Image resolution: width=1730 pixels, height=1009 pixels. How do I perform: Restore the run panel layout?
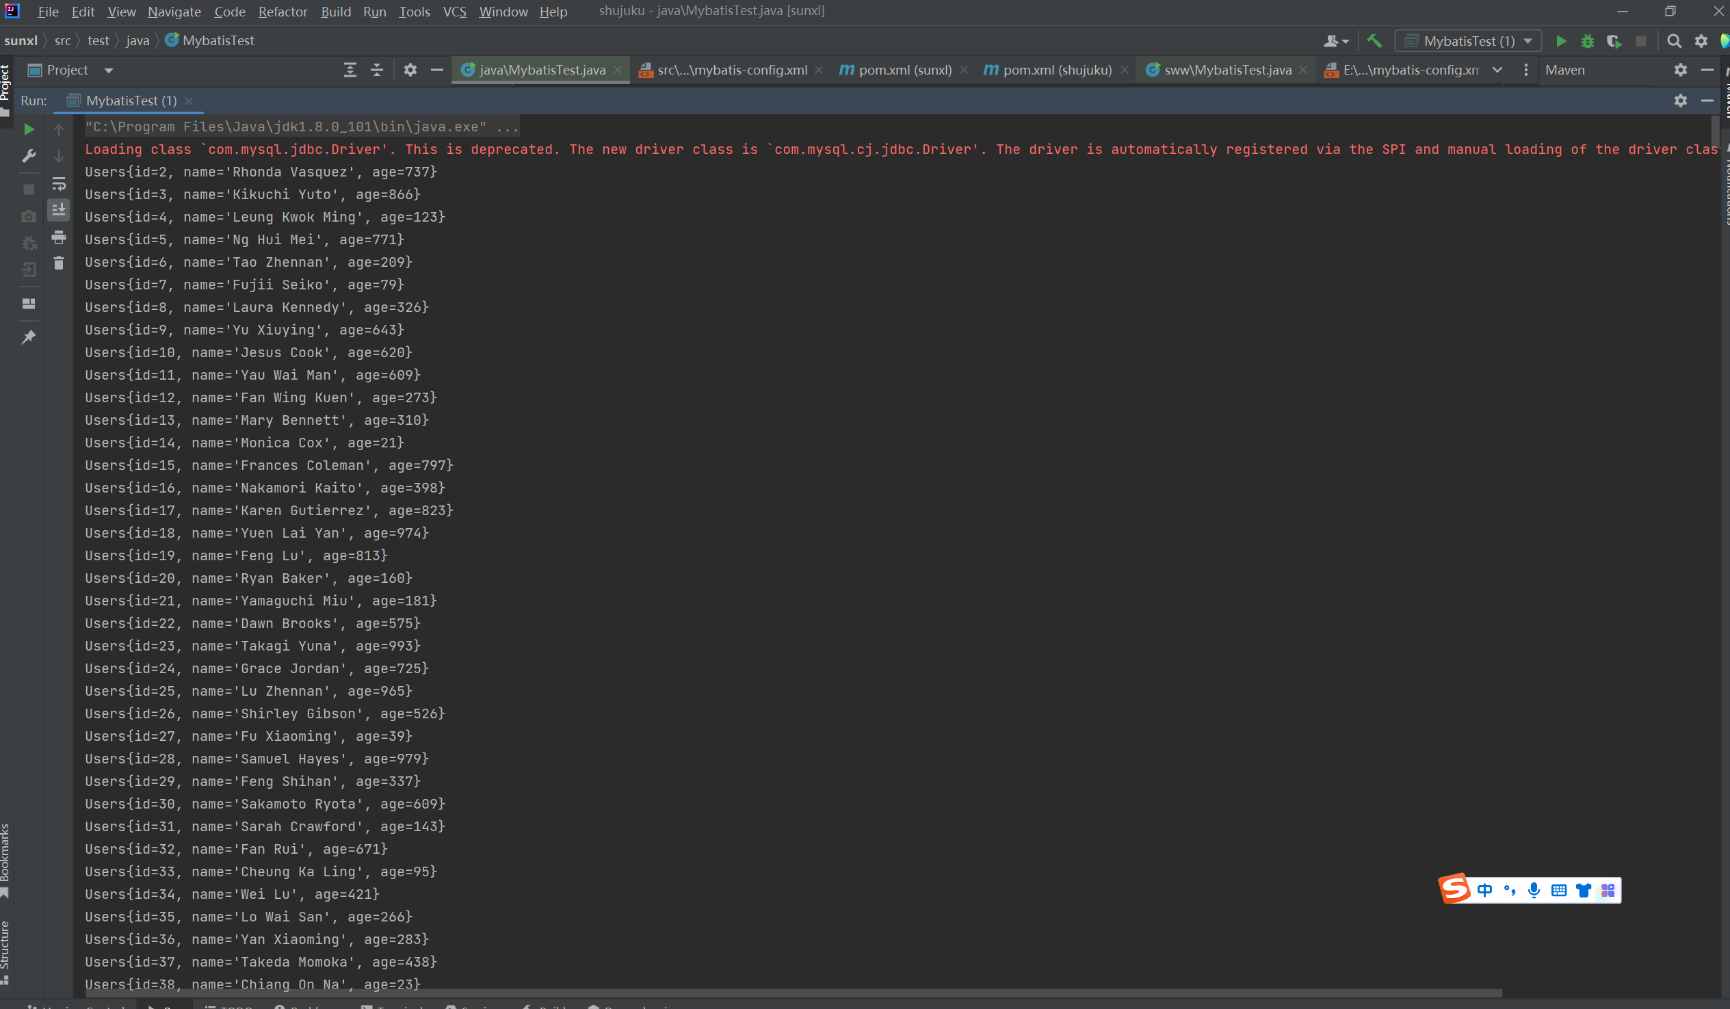tap(29, 304)
